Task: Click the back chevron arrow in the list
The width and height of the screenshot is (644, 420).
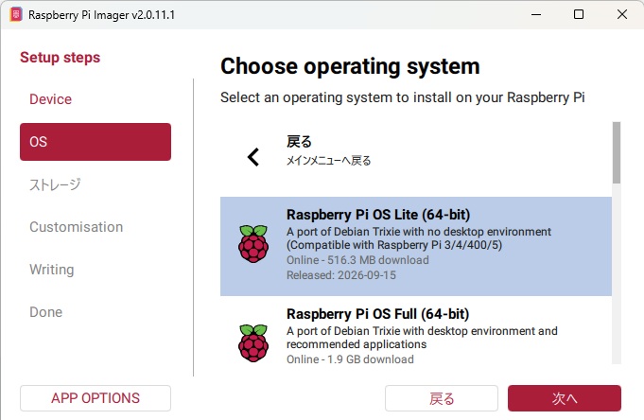Action: pyautogui.click(x=253, y=157)
